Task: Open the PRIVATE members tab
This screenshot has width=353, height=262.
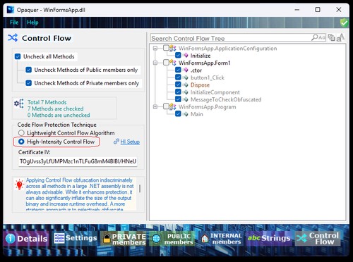Action: click(125, 239)
